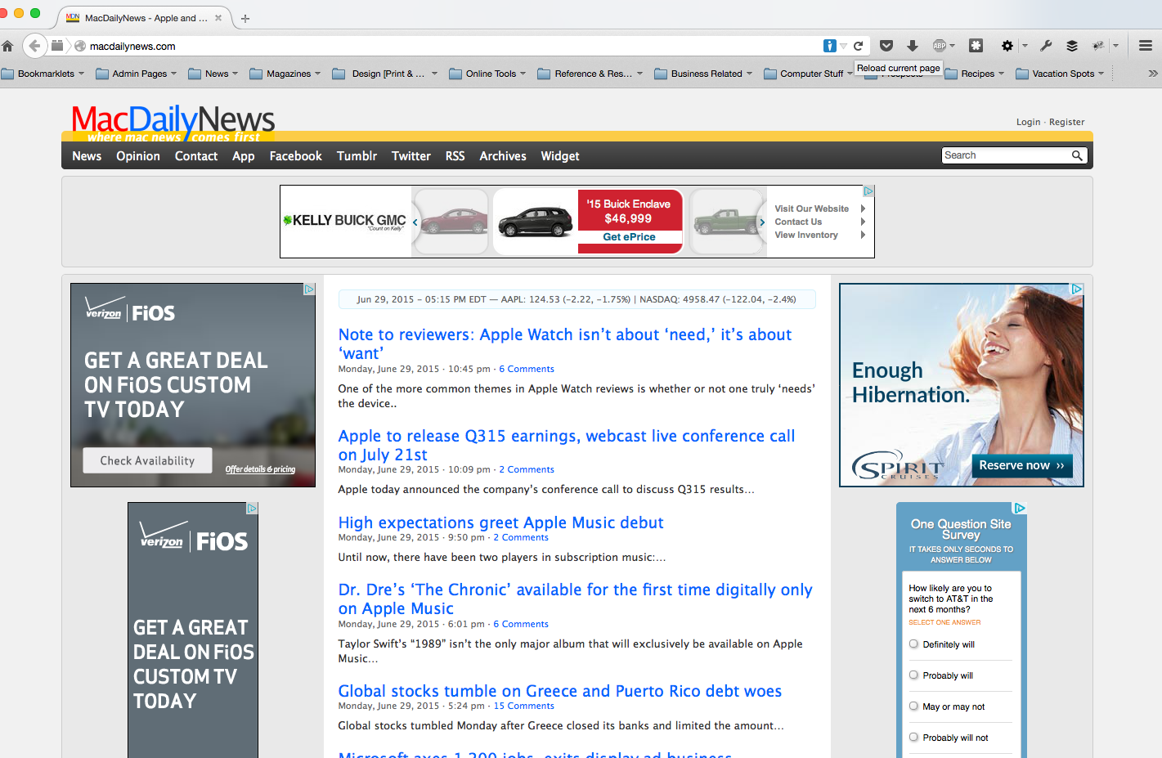This screenshot has height=758, width=1162.
Task: Open Contact in site navigation
Action: [x=196, y=156]
